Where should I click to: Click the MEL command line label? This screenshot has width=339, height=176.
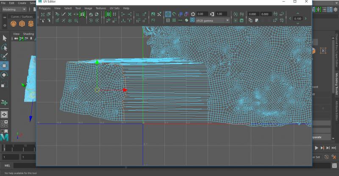point(7,165)
